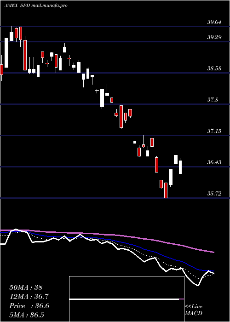Click the 39.29 price level label
This screenshot has width=230, height=322.
[214, 37]
